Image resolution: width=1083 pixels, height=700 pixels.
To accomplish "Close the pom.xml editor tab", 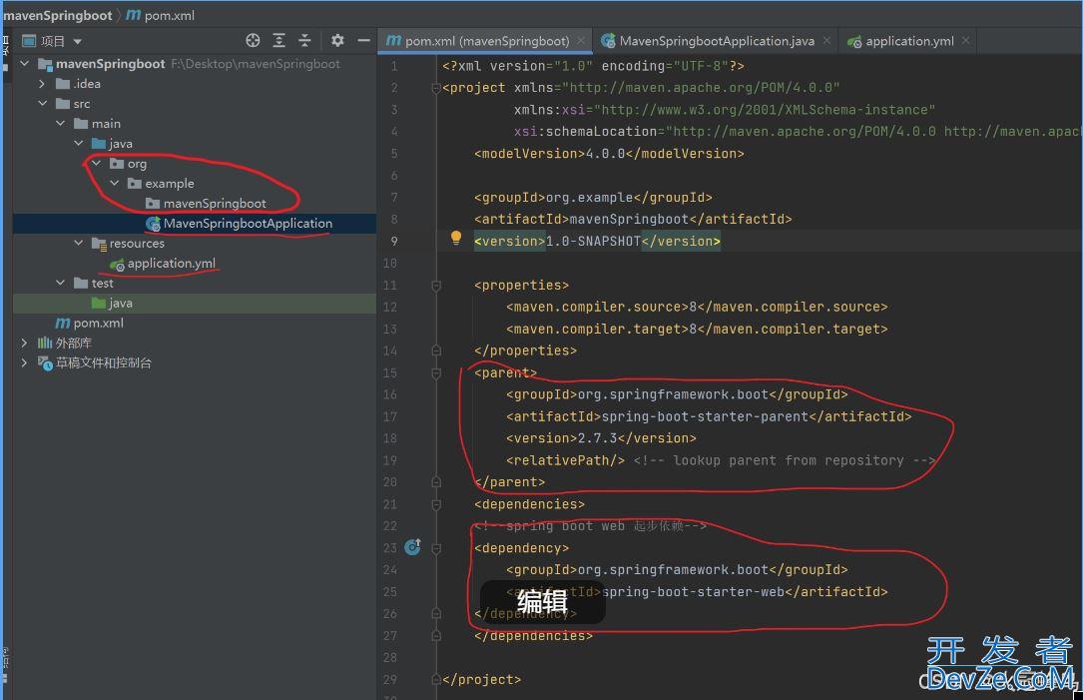I will pyautogui.click(x=581, y=41).
